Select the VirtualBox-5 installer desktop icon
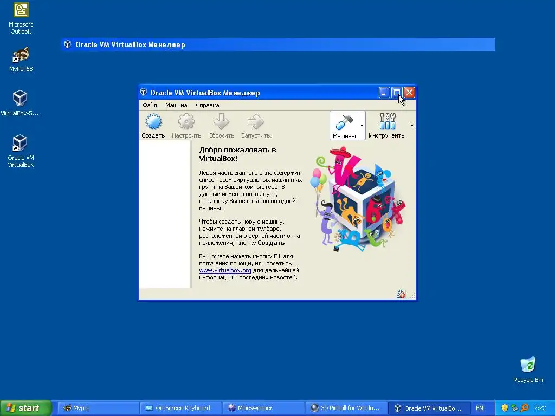Viewport: 555px width, 416px height. pyautogui.click(x=20, y=103)
